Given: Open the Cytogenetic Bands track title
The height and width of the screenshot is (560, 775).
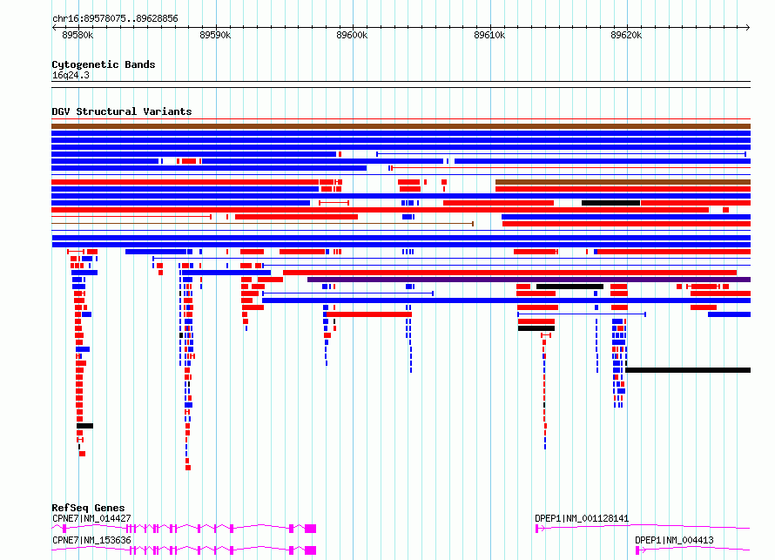Looking at the screenshot, I should (104, 64).
